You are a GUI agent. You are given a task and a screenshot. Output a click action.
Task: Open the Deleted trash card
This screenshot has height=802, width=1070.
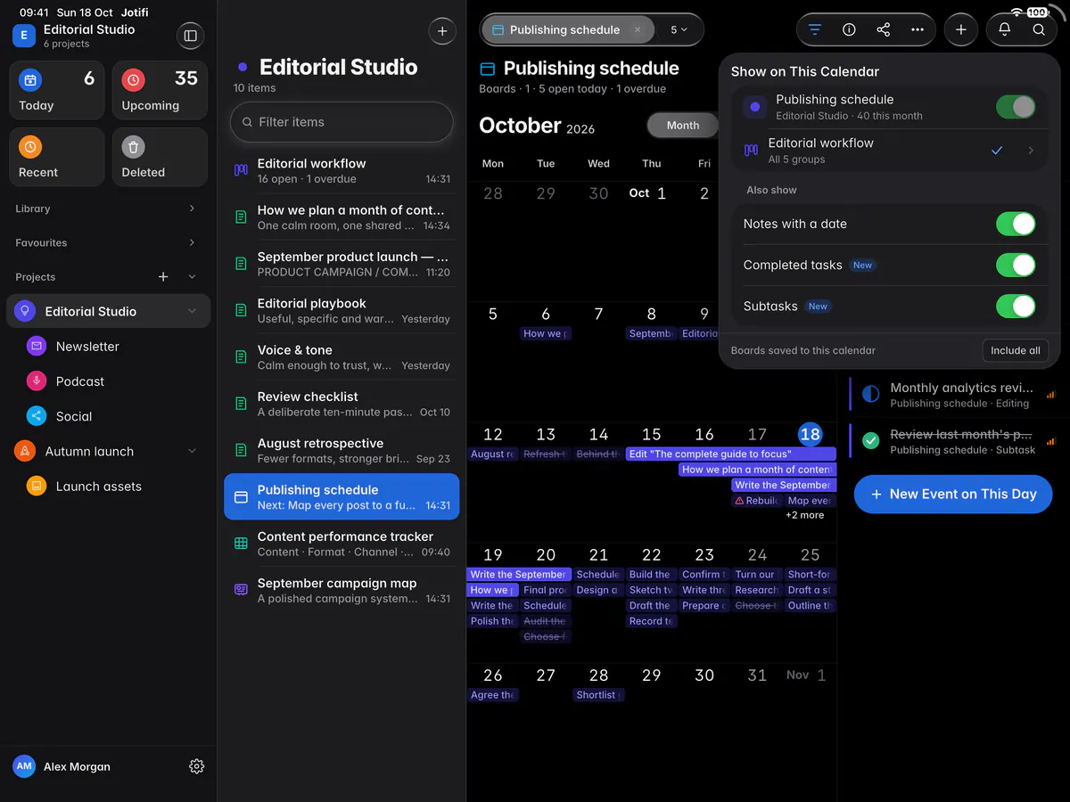tap(160, 157)
